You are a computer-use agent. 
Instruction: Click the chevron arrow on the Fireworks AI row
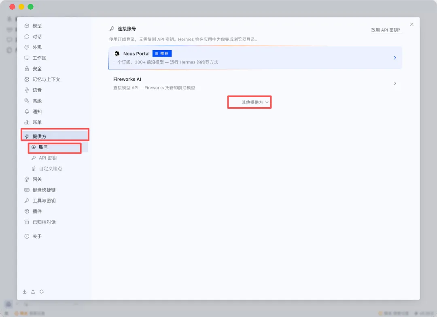pyautogui.click(x=395, y=83)
